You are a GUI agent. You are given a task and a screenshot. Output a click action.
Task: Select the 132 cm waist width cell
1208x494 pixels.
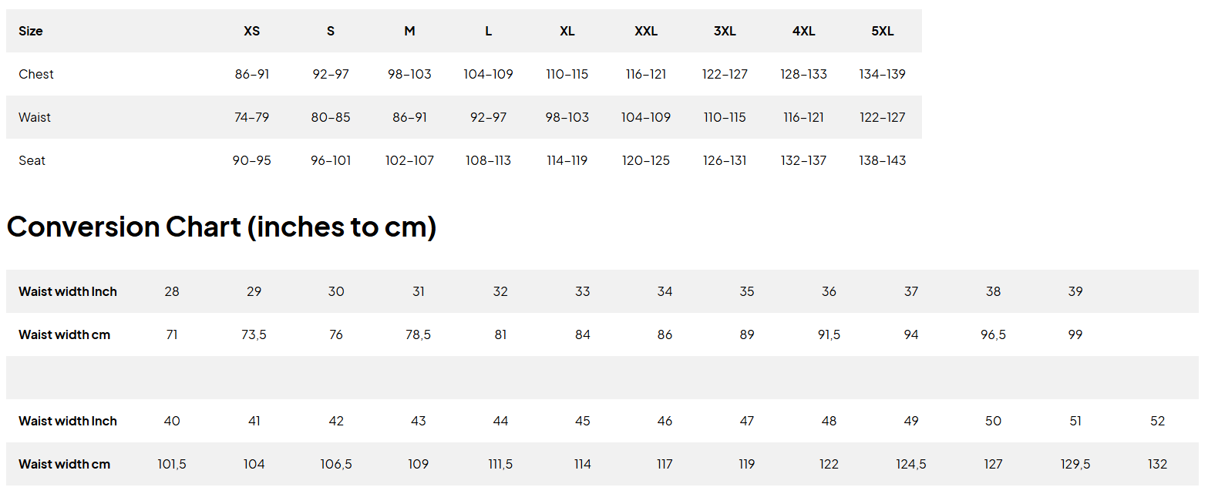coord(1157,465)
